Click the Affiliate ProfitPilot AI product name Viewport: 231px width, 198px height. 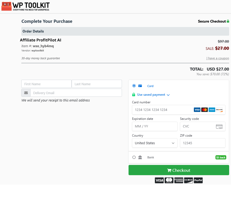click(41, 40)
